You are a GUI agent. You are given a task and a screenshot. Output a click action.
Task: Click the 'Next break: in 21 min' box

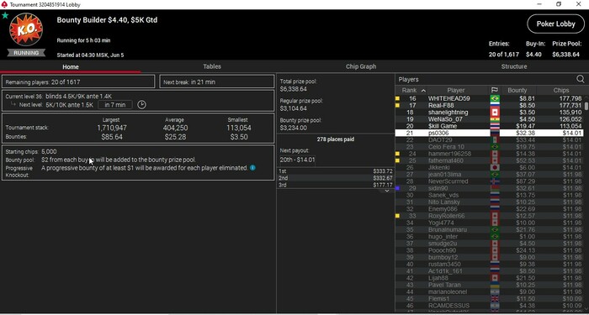[x=217, y=81]
